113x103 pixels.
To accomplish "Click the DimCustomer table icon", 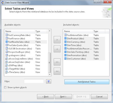I will click(65, 59).
